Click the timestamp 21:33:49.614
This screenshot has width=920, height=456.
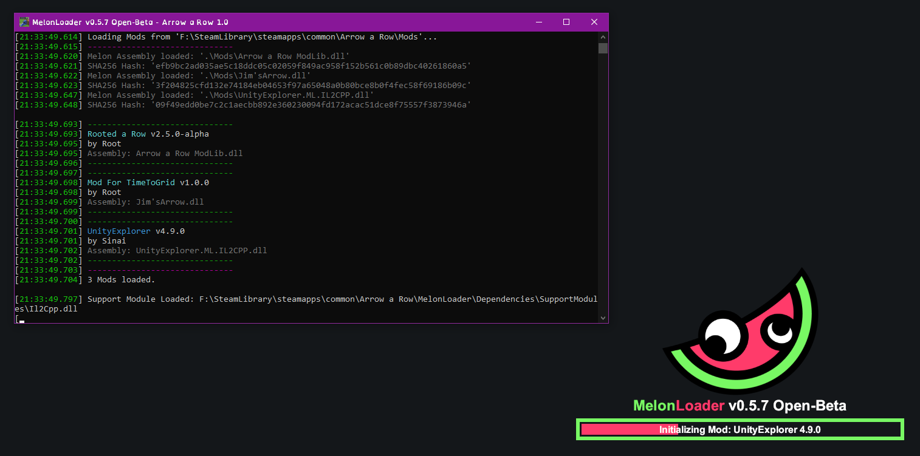click(49, 37)
